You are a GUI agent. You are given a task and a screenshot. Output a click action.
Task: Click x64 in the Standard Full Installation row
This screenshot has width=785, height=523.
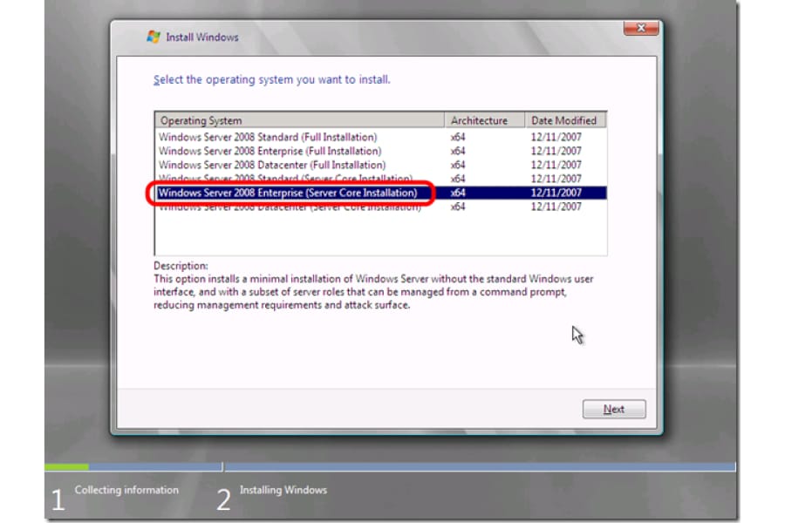tap(458, 137)
